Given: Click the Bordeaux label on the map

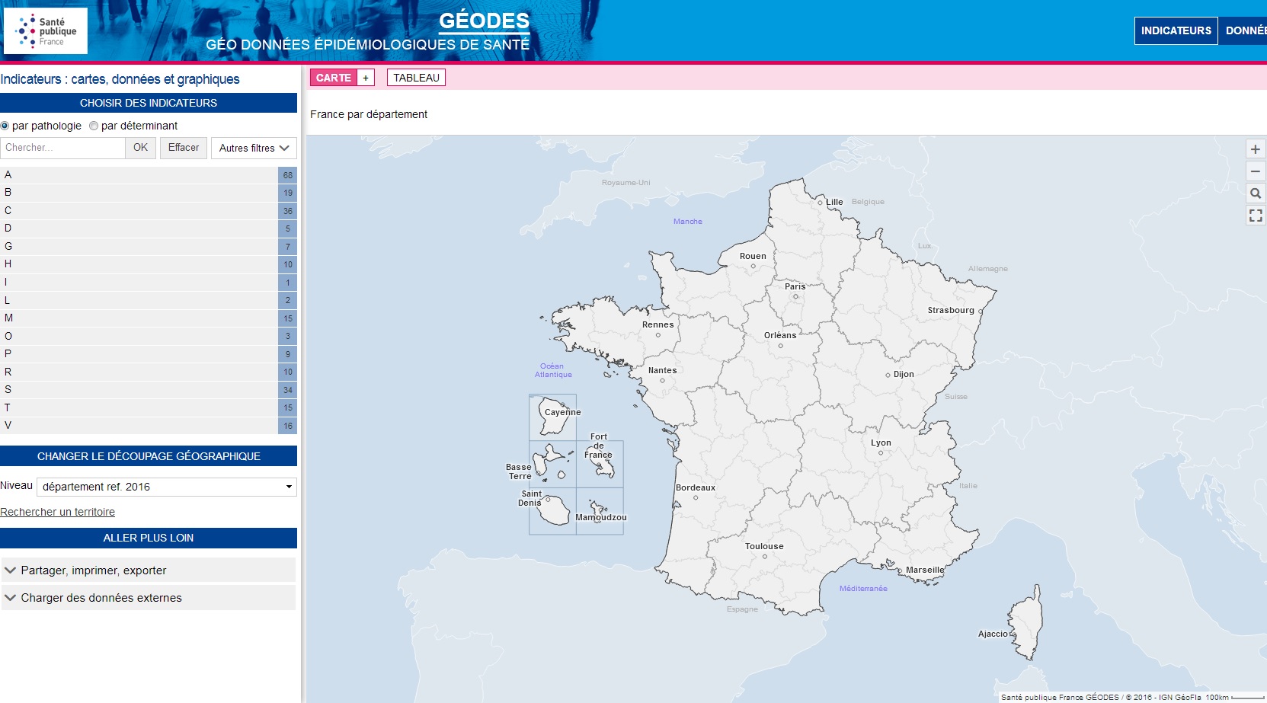Looking at the screenshot, I should (696, 487).
